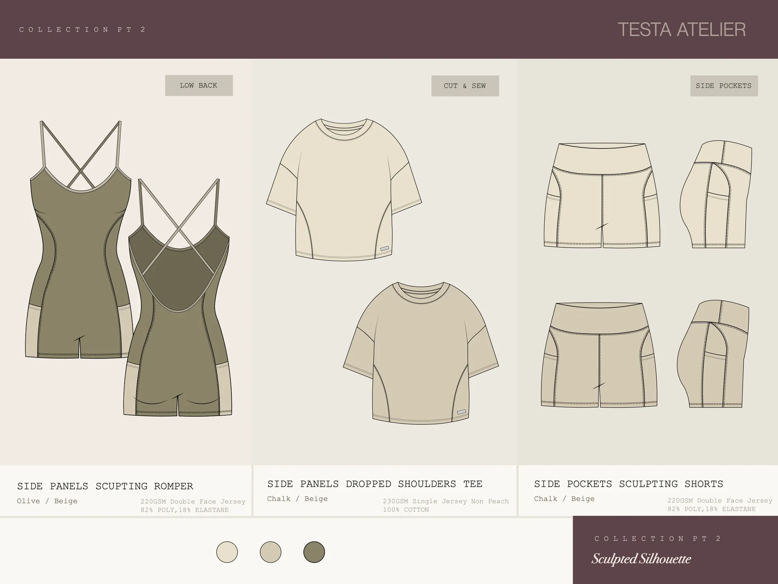Select the chalk color swatch
Screen dimensions: 778x584
(x=227, y=552)
